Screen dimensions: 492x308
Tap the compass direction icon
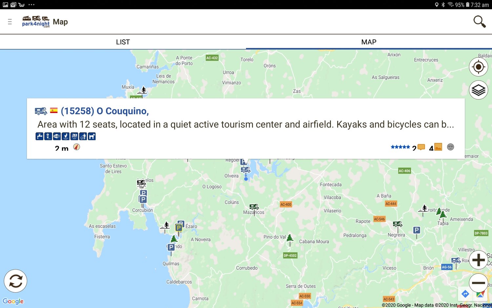tap(76, 147)
